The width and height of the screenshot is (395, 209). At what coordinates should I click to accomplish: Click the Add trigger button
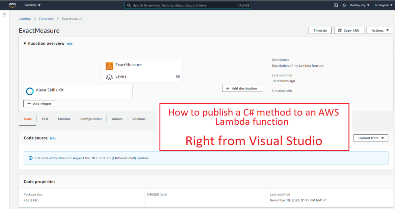(40, 103)
